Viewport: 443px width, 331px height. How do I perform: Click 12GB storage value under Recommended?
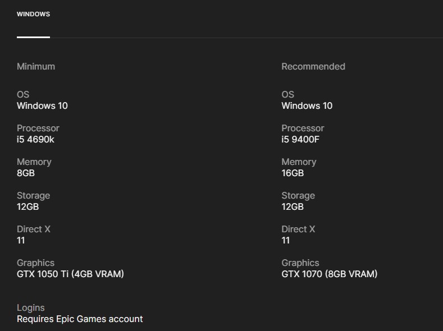coord(293,206)
